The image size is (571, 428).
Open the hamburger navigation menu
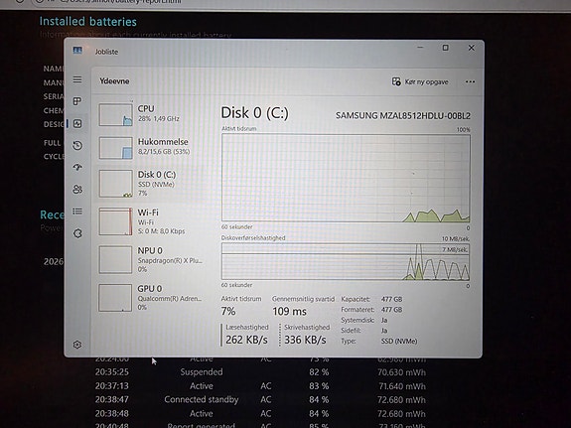(x=77, y=79)
